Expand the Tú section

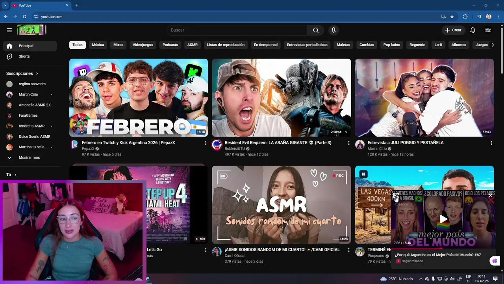[x=11, y=175]
